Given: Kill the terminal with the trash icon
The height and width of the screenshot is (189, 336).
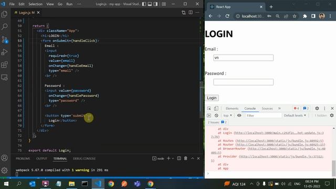Looking at the screenshot, I should [x=185, y=159].
